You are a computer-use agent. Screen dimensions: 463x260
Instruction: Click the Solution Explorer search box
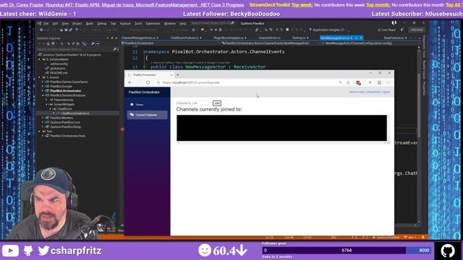[x=75, y=49]
